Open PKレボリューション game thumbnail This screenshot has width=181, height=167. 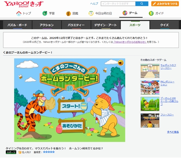[150, 87]
